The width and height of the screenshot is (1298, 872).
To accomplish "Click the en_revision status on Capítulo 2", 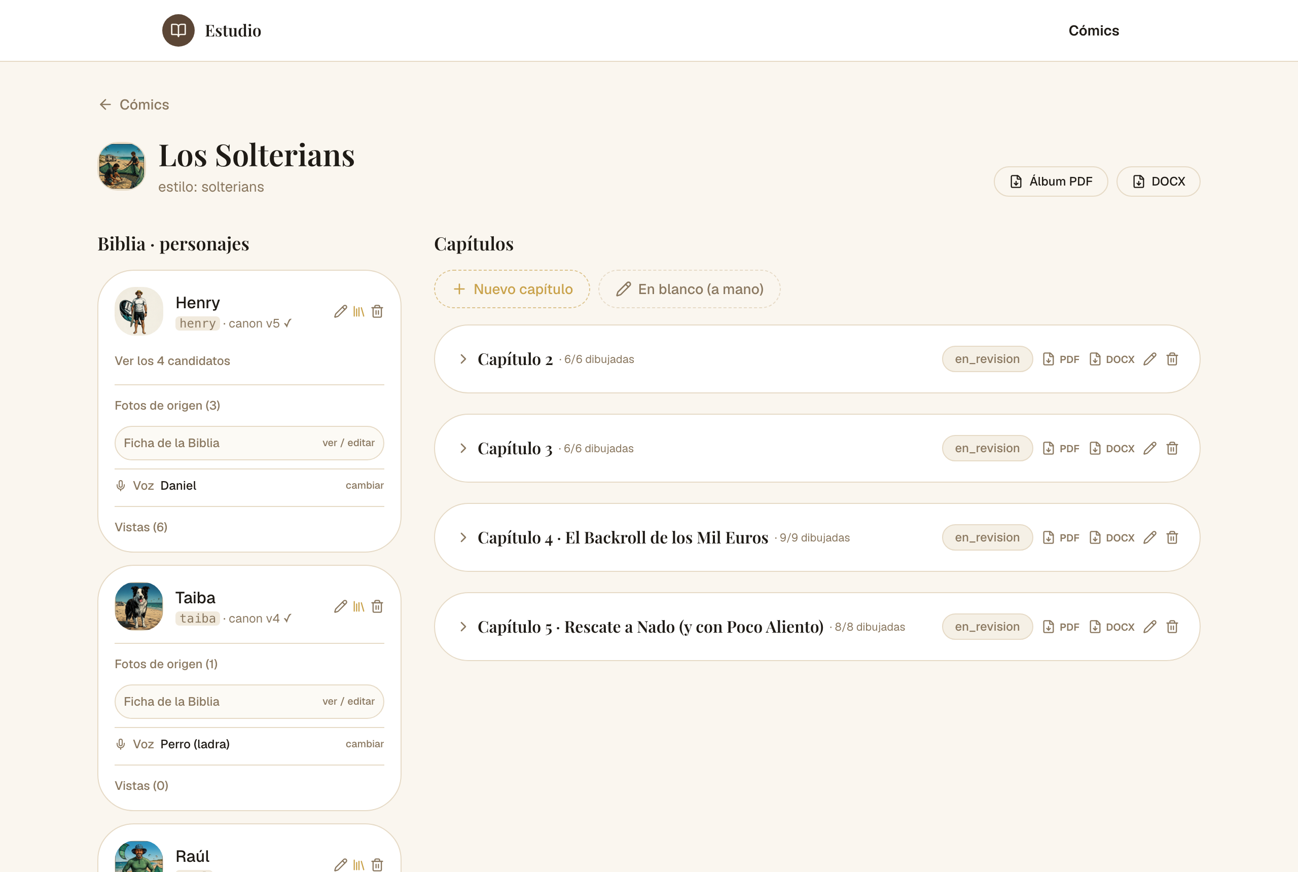I will (x=987, y=359).
